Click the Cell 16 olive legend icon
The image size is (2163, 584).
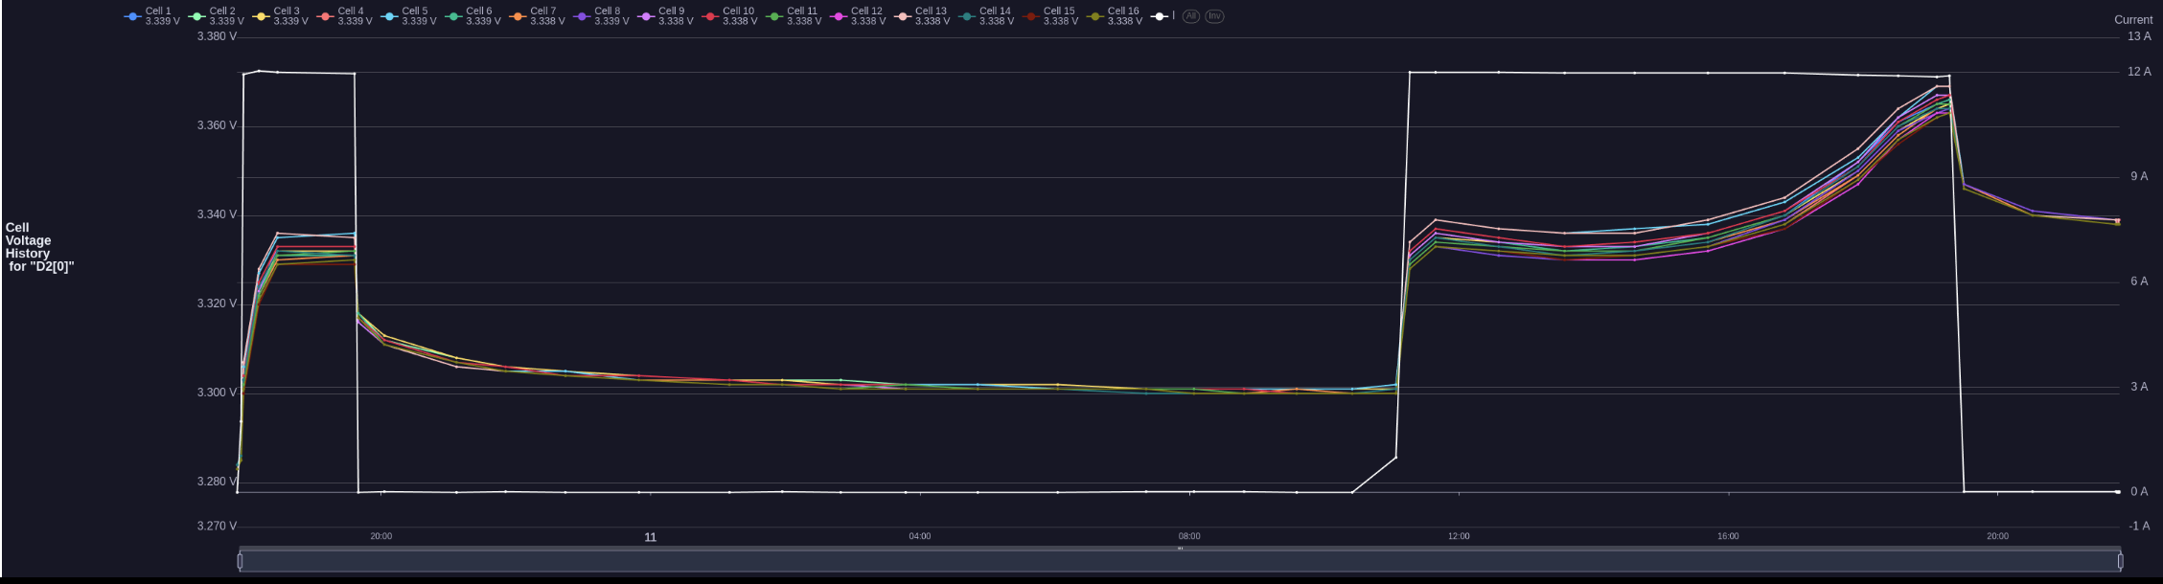point(1095,16)
